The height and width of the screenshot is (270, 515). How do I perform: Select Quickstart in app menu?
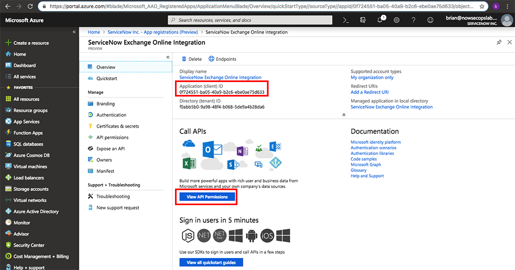click(103, 78)
